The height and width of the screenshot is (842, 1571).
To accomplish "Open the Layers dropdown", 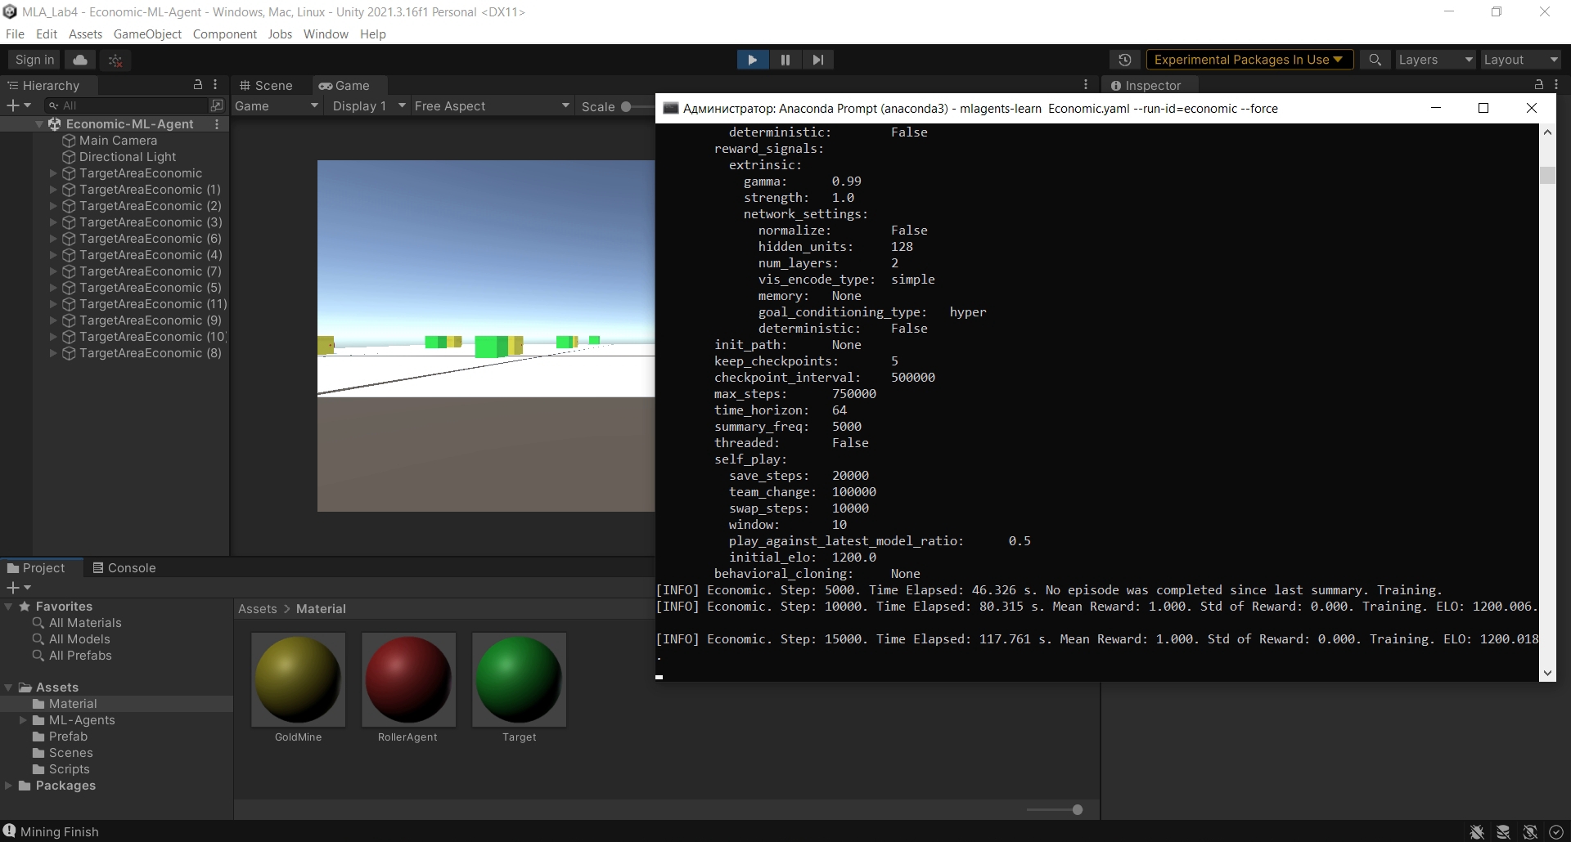I will 1435,60.
